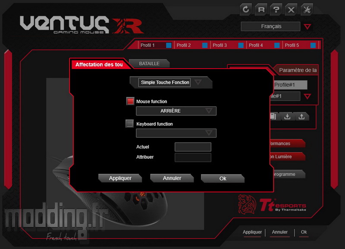Enable the Keyboard function checkbox
Viewport: 345px width, 249px height.
(130, 123)
